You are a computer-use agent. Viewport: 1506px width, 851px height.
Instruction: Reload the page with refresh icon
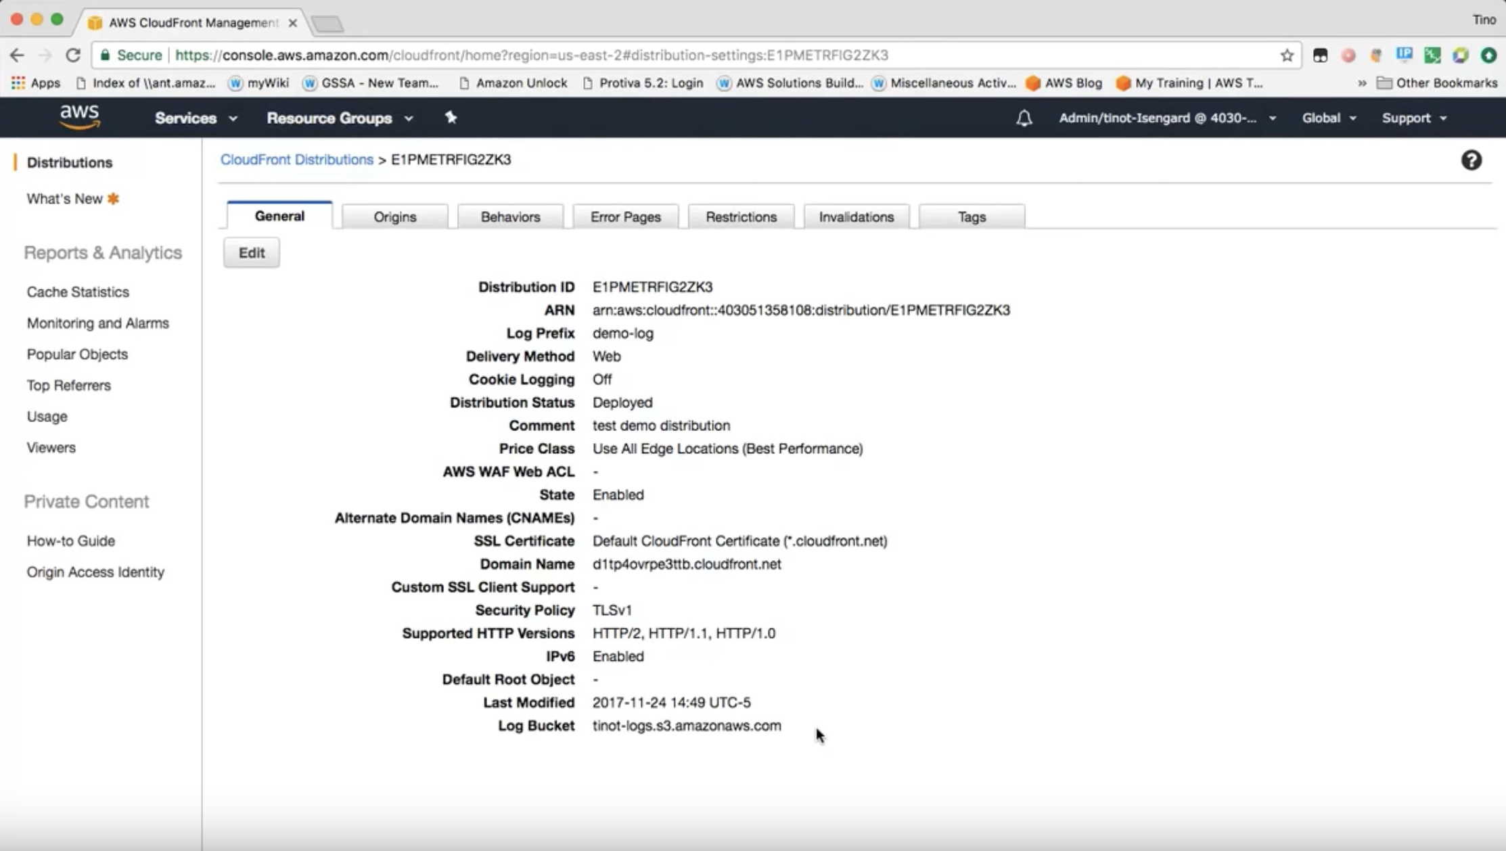pyautogui.click(x=73, y=55)
